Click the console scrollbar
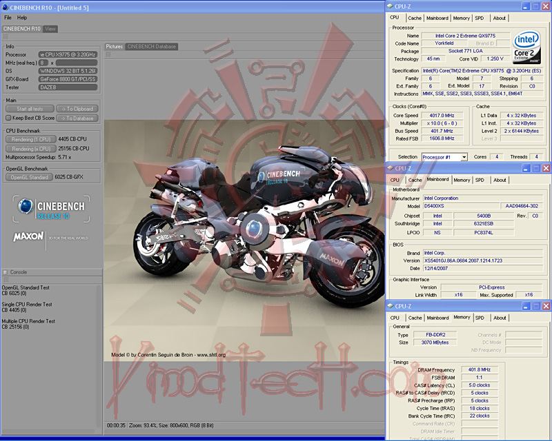Viewport: 552px width, 441px height. click(x=99, y=355)
